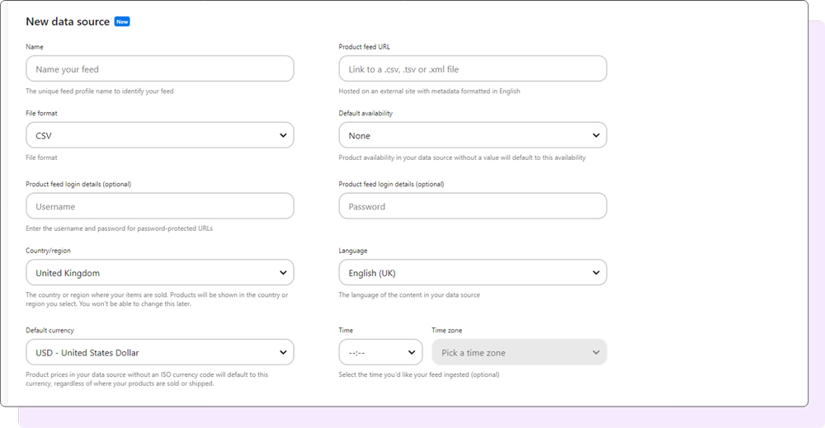Click the New data source heading

coord(68,21)
